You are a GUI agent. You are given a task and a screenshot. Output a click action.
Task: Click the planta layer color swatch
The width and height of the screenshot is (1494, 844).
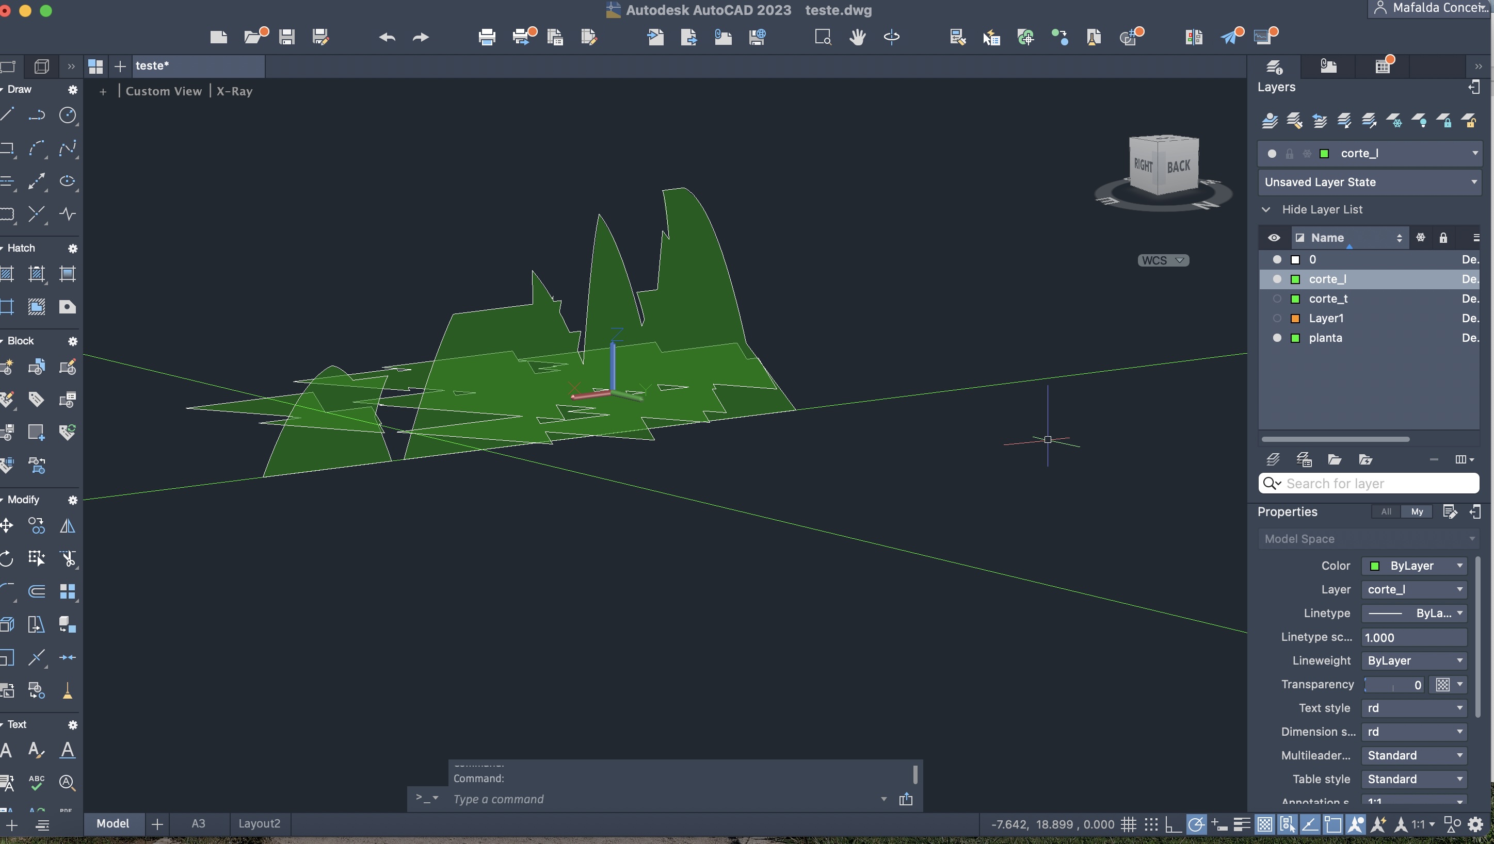point(1295,338)
